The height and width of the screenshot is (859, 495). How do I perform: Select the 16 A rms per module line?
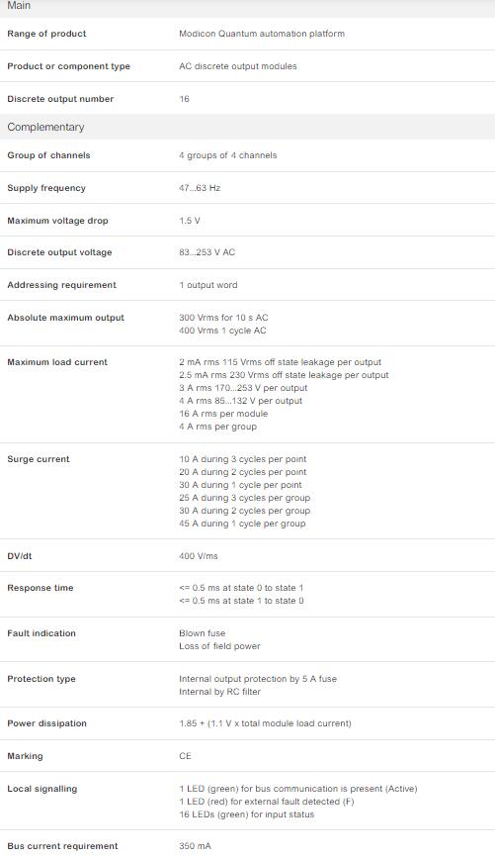223,414
